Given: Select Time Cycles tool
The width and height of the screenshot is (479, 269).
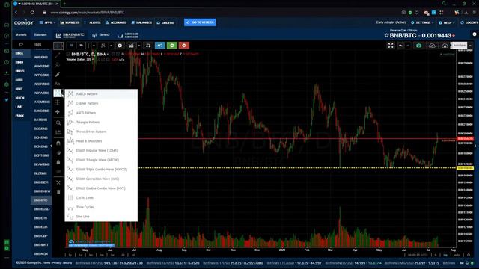Looking at the screenshot, I should (101, 208).
